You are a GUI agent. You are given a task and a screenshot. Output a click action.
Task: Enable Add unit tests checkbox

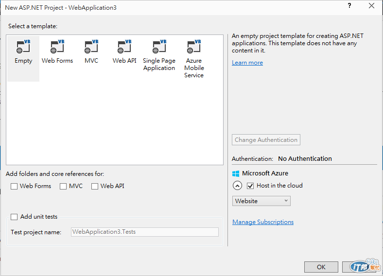coord(14,217)
